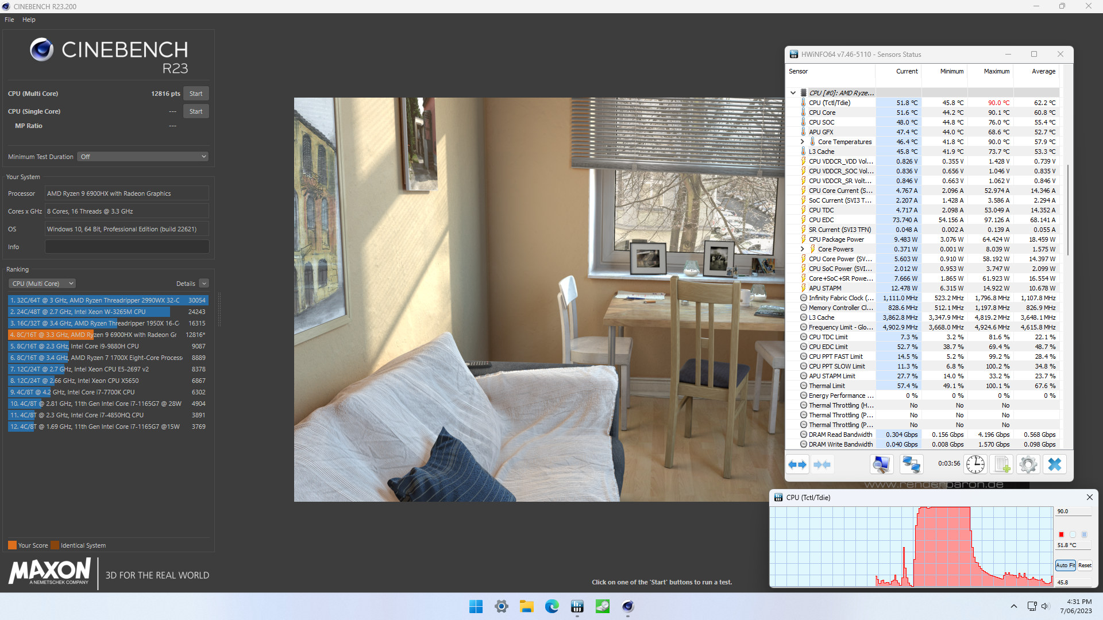The height and width of the screenshot is (620, 1103).
Task: Expand Core Powers sensor row
Action: tap(803, 249)
